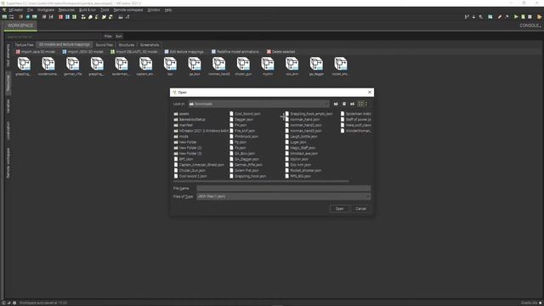This screenshot has width=544, height=306.
Task: Click the Sort button
Action: pyautogui.click(x=119, y=36)
